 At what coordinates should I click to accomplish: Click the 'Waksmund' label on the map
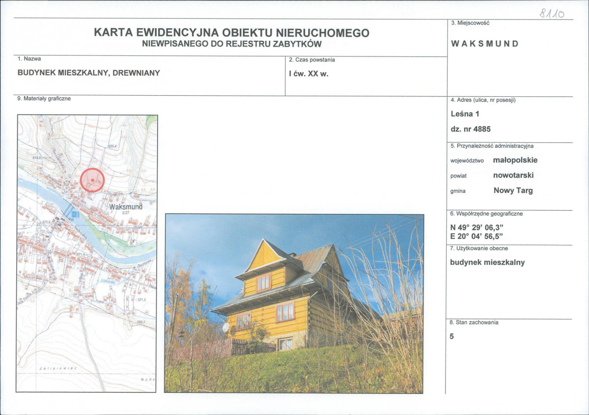click(x=126, y=207)
